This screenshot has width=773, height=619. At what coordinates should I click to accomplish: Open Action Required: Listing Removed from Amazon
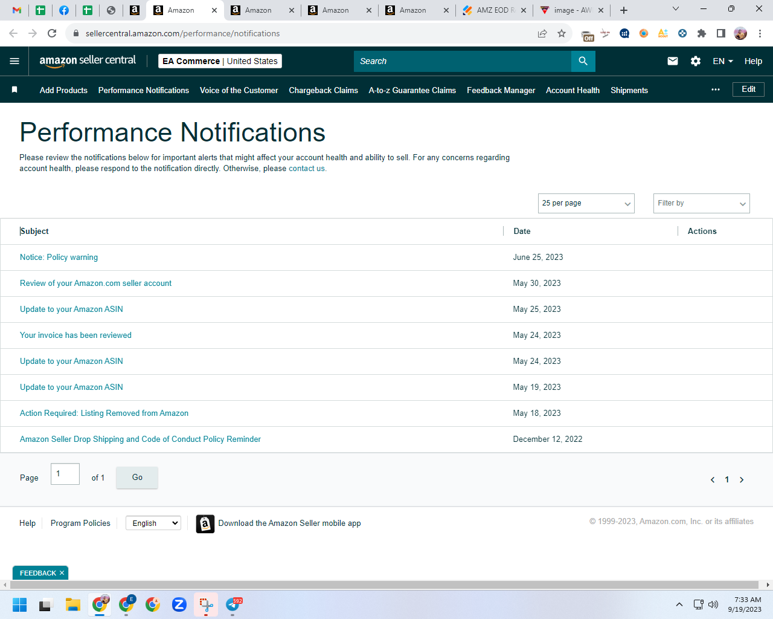click(x=104, y=413)
